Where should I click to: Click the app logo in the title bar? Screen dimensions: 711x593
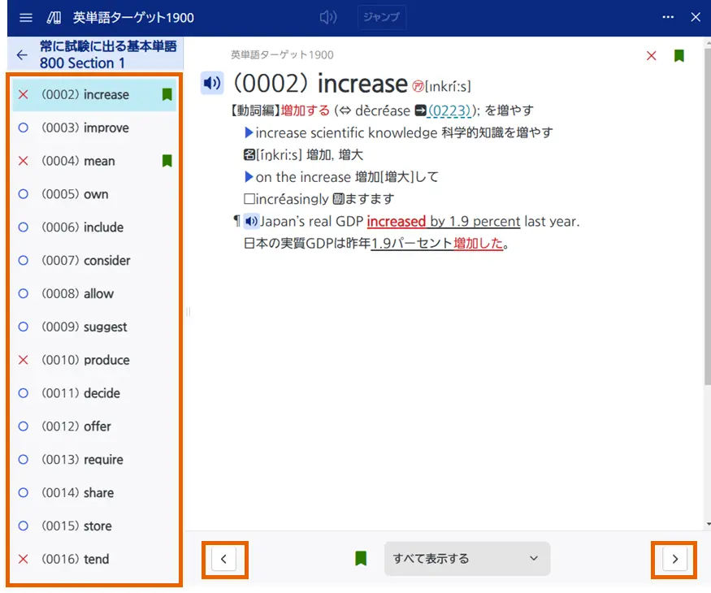pos(56,17)
